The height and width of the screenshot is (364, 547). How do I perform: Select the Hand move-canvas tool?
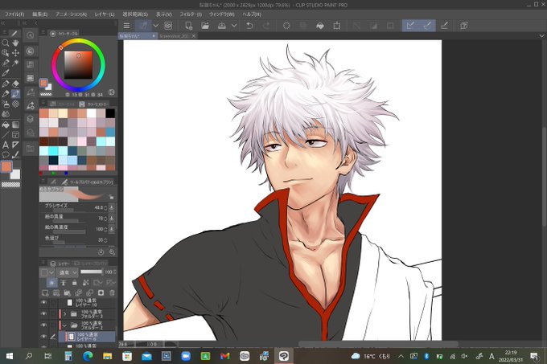(15, 43)
